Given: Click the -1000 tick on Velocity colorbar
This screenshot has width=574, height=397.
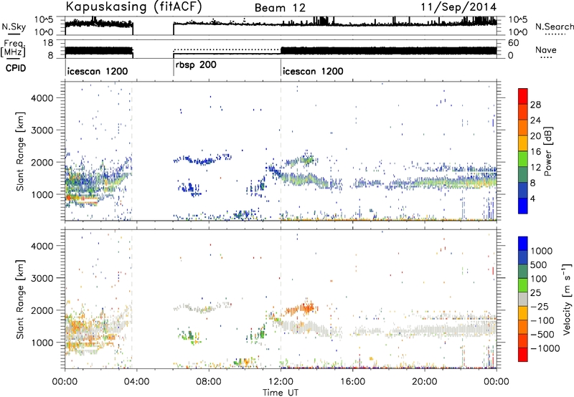Looking at the screenshot, I should (545, 348).
